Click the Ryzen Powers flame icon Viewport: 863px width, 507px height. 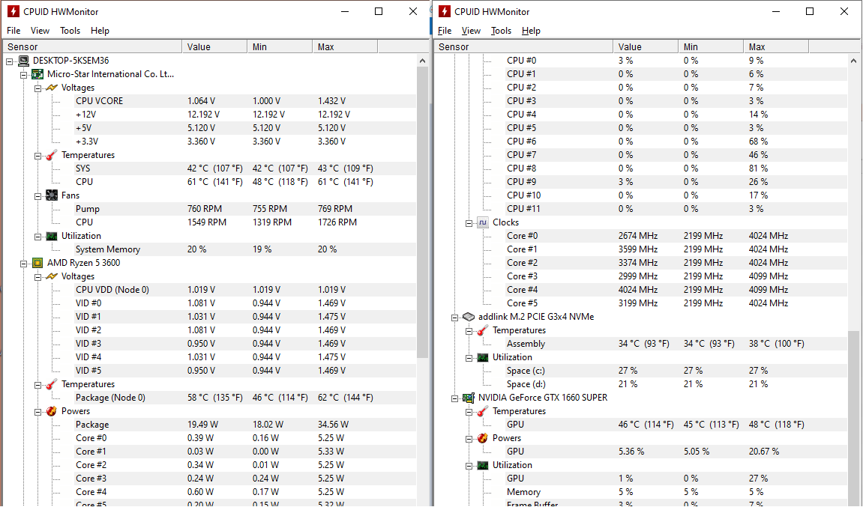[52, 411]
